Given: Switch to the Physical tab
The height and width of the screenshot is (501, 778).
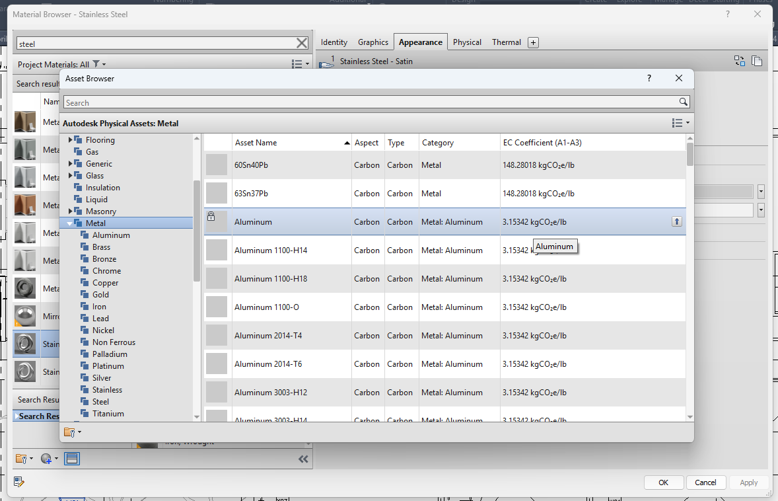Looking at the screenshot, I should tap(467, 42).
